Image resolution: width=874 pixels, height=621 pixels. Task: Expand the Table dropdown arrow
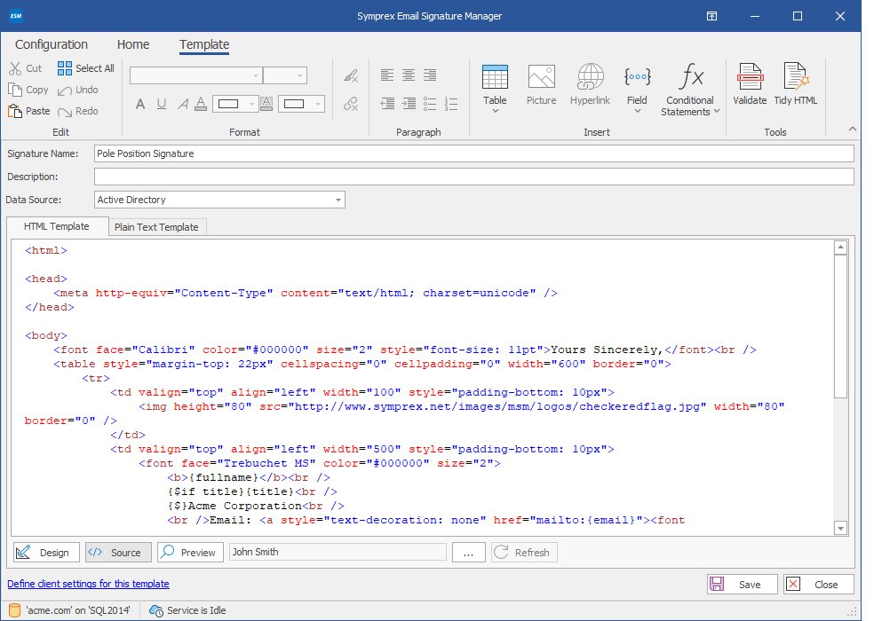(495, 112)
